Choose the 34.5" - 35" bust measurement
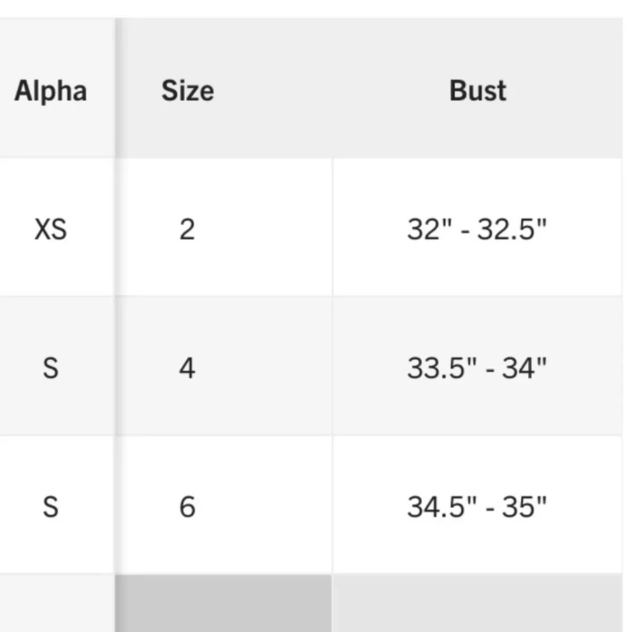The height and width of the screenshot is (632, 632). (477, 506)
